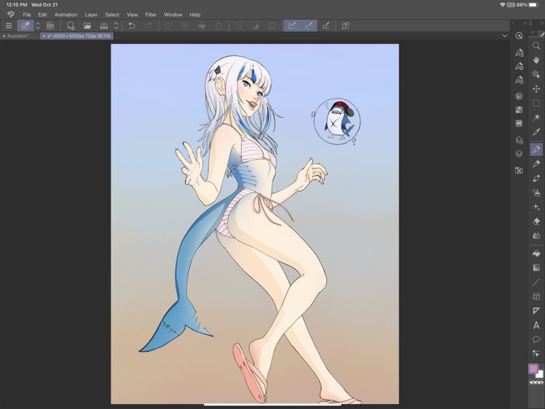Screen dimensions: 545x409
Task: Create a new canvas with New icon
Action: point(71,26)
